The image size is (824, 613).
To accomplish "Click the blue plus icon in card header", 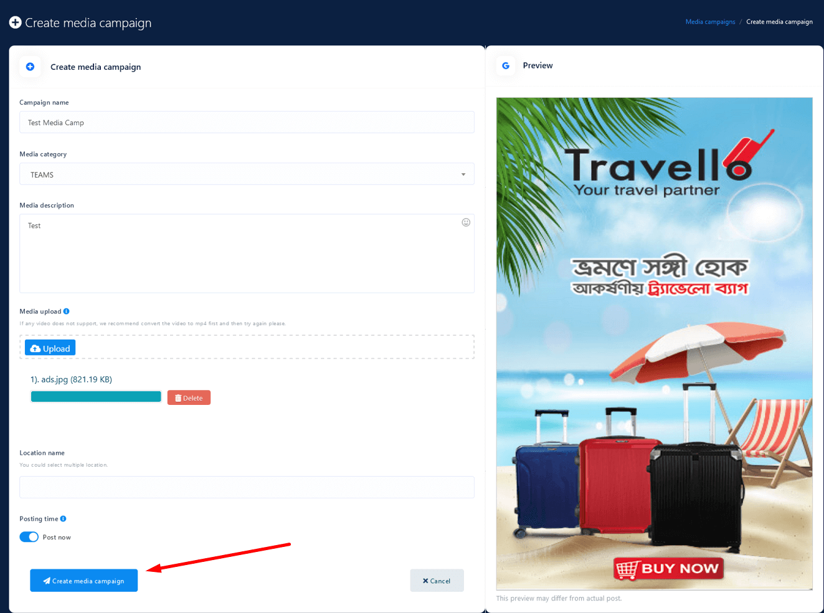I will click(x=30, y=67).
